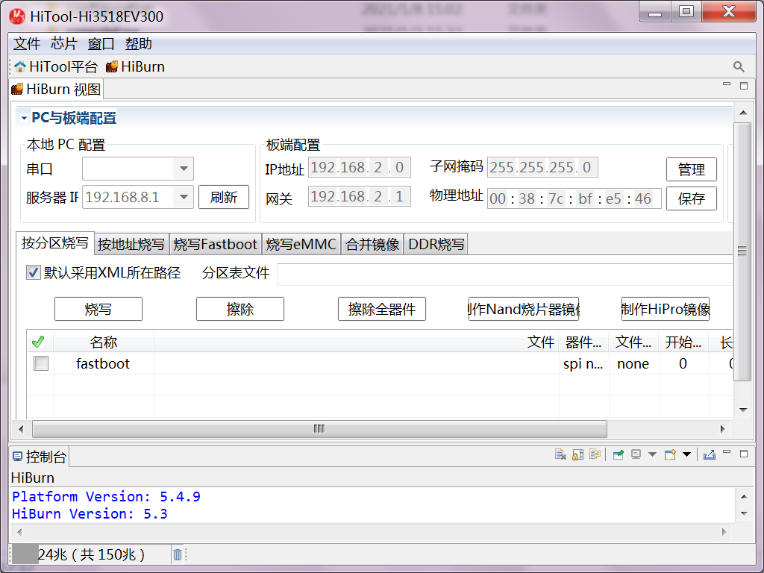Image resolution: width=764 pixels, height=573 pixels.
Task: Click the search magnifier icon
Action: click(x=738, y=66)
